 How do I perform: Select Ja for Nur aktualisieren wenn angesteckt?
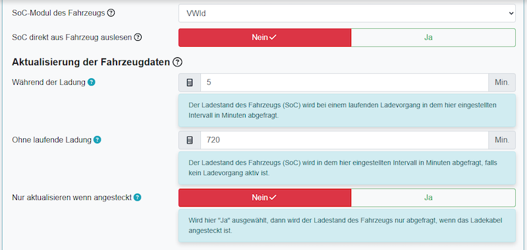[x=433, y=197]
